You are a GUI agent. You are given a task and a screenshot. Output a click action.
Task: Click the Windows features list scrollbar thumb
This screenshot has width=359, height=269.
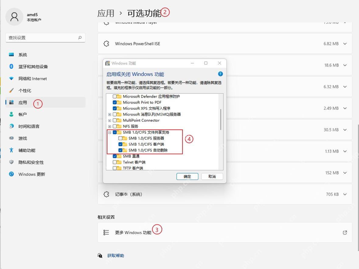(x=221, y=119)
